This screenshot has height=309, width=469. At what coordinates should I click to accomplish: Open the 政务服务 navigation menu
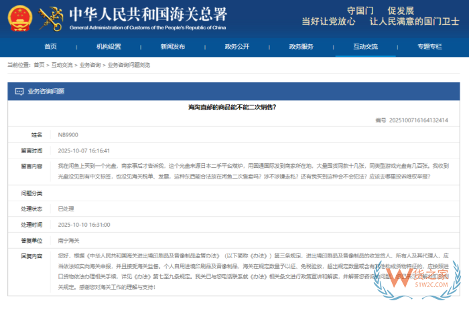[301, 47]
